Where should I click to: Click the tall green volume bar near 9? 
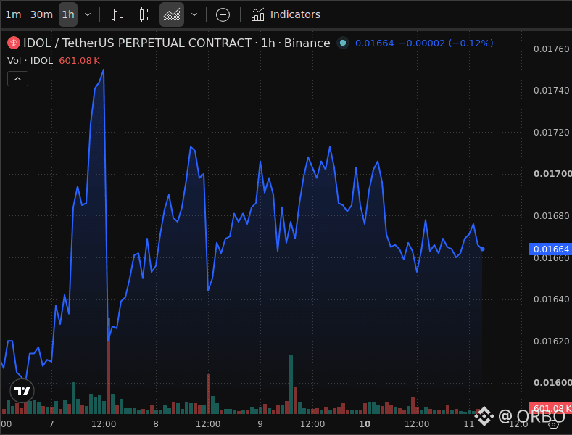pyautogui.click(x=291, y=384)
